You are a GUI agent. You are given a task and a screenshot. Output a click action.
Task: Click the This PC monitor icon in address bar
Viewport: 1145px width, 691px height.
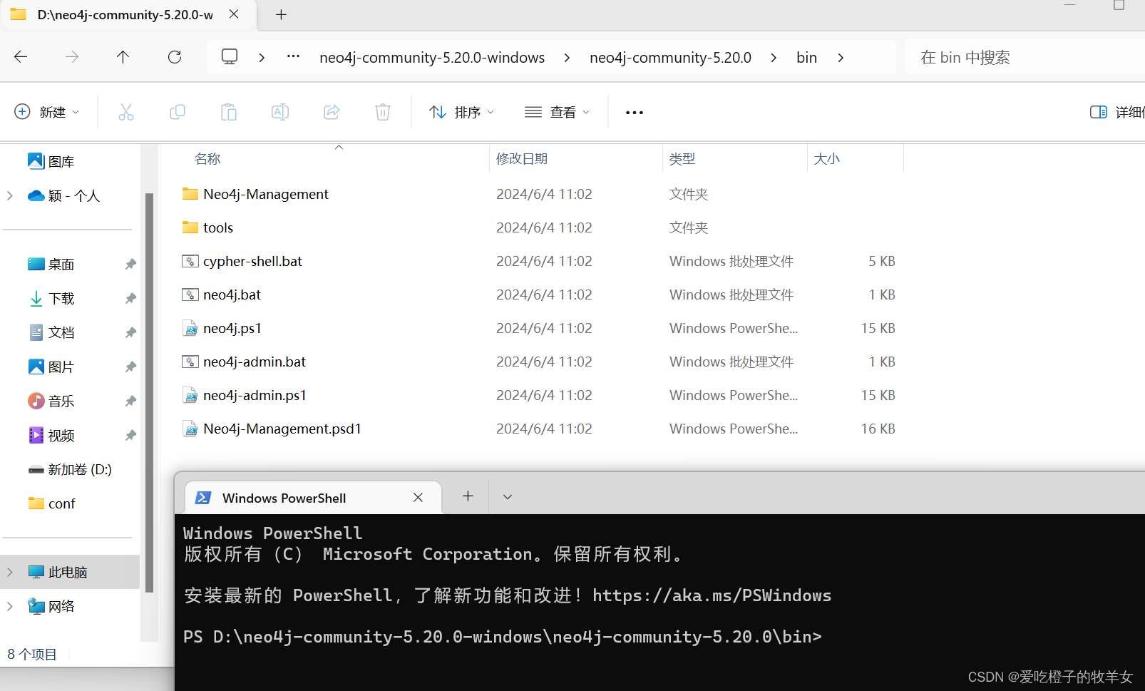click(x=230, y=57)
